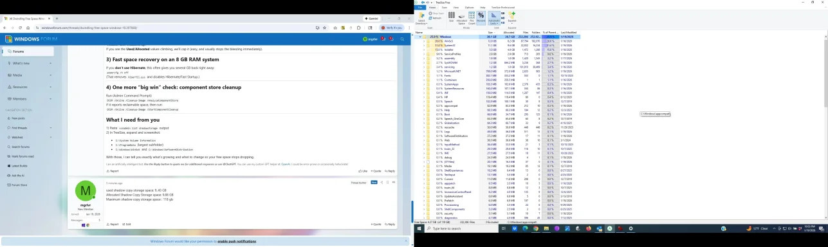Viewport: 828px width, 247px height.
Task: Click Gemini button in browser
Action: (372, 18)
